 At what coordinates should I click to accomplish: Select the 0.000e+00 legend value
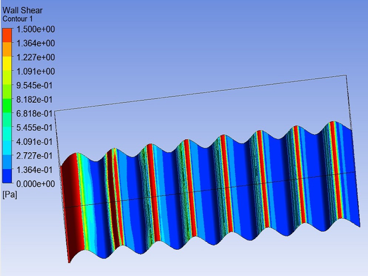click(36, 184)
